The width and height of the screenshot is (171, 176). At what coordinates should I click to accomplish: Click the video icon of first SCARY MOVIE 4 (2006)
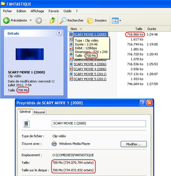click(x=71, y=64)
